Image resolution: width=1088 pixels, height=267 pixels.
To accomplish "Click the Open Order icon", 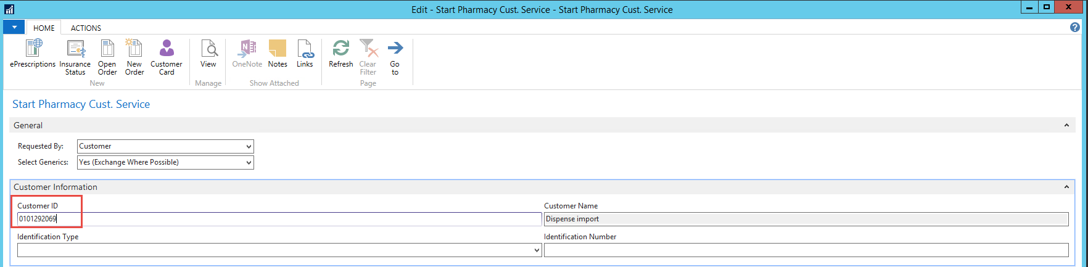I will tap(107, 49).
